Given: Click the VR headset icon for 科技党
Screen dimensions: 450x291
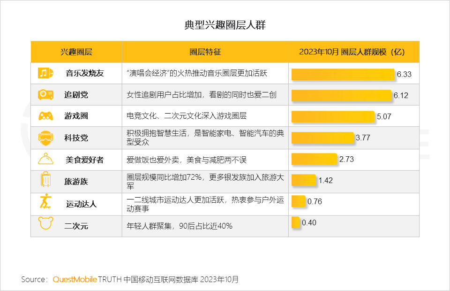Looking at the screenshot, I should pos(45,138).
